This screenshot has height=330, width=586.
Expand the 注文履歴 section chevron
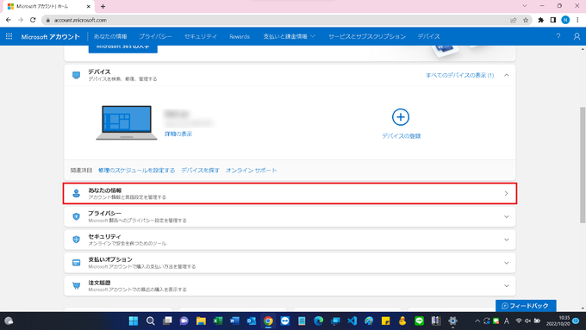tap(507, 286)
